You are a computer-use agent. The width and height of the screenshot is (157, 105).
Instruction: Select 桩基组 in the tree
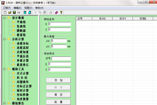21,35
